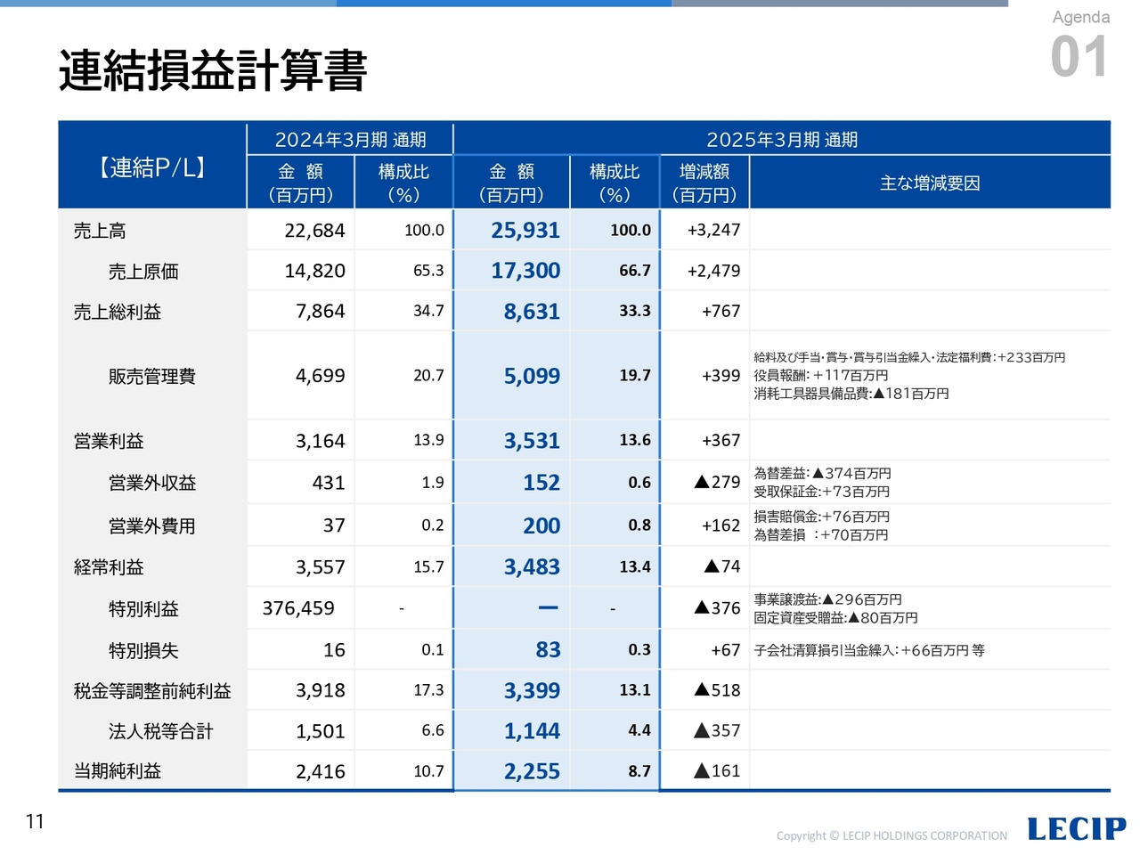Click the 2,416 net profit value
The width and height of the screenshot is (1140, 855).
(x=321, y=771)
